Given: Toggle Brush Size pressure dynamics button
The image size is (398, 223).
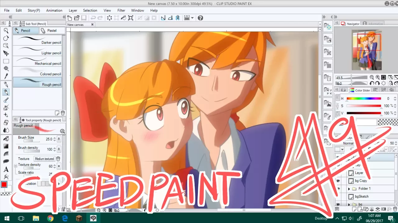Looking at the screenshot, I should [59, 139].
